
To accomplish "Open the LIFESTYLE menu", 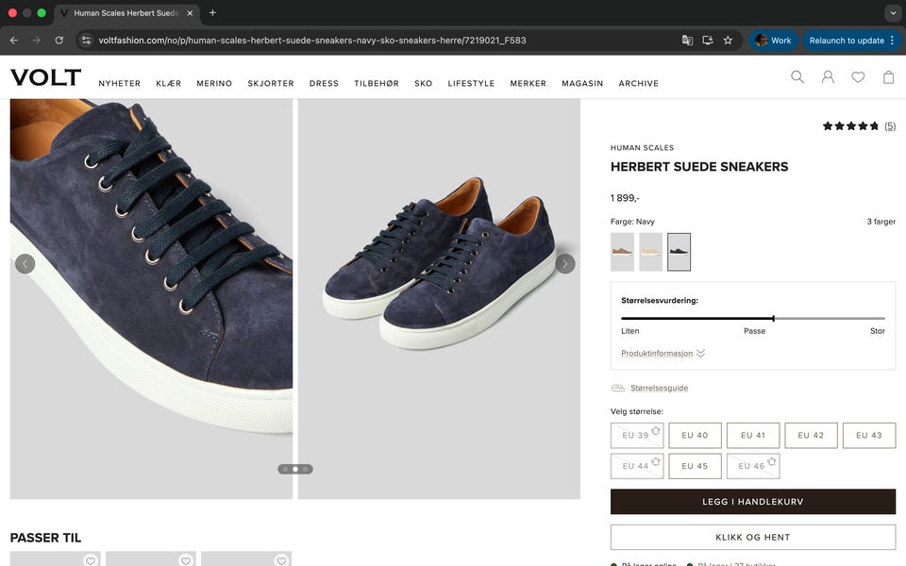I will point(472,83).
